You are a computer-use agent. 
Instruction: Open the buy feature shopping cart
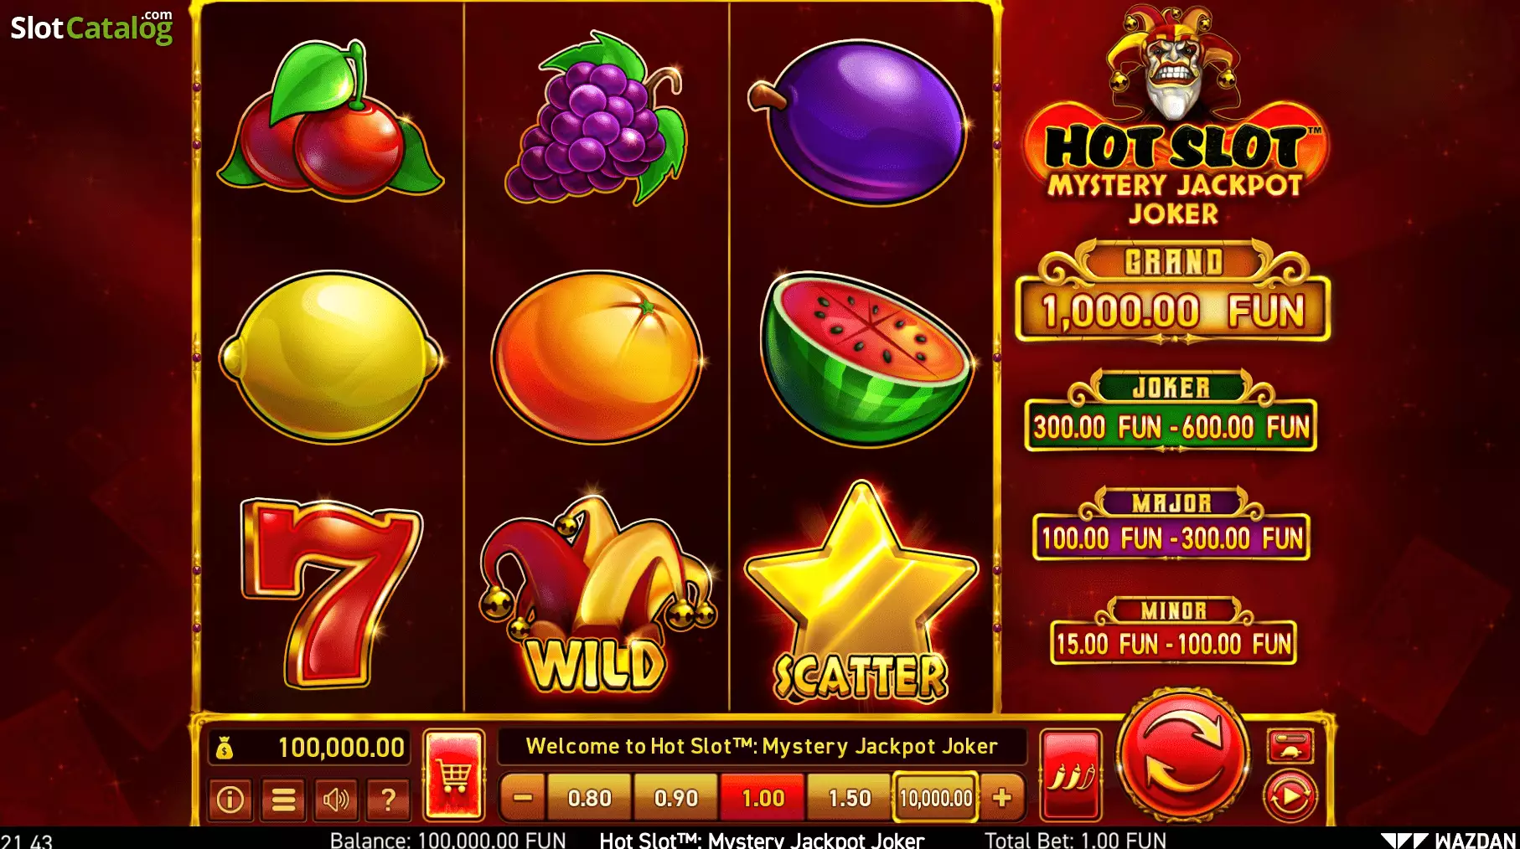click(454, 775)
